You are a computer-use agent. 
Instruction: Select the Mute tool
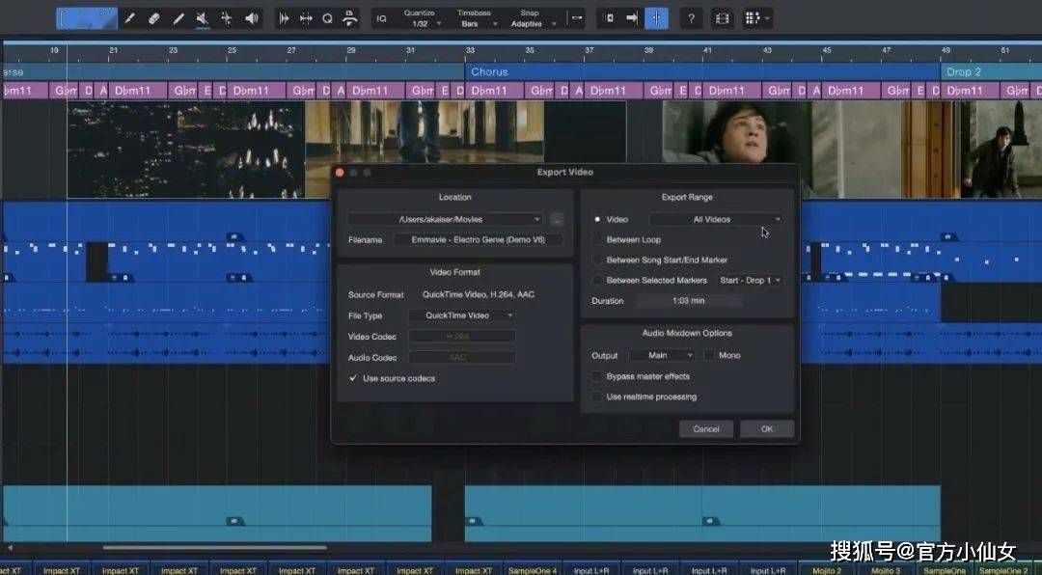coord(203,18)
